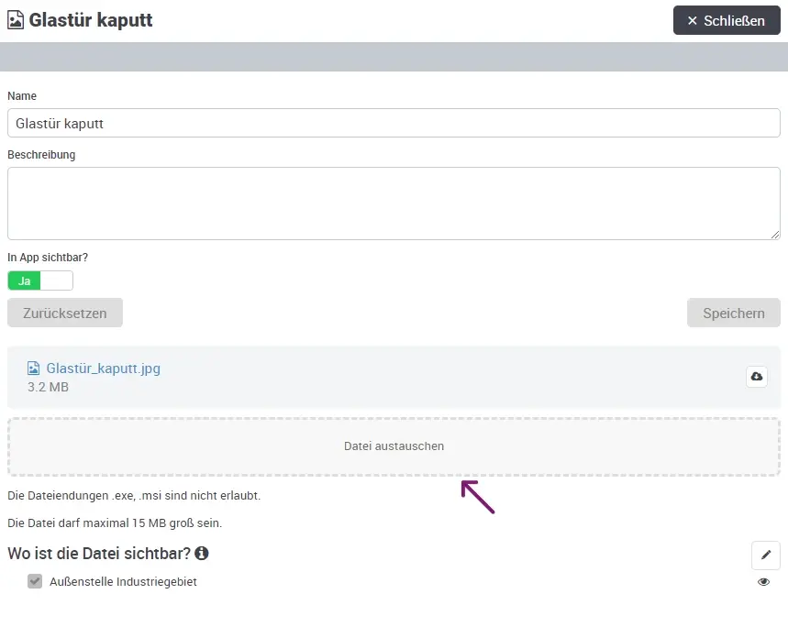The image size is (788, 627).
Task: Click the small file icon beside the Glastür_kaputt.jpg link
Action: coord(34,368)
